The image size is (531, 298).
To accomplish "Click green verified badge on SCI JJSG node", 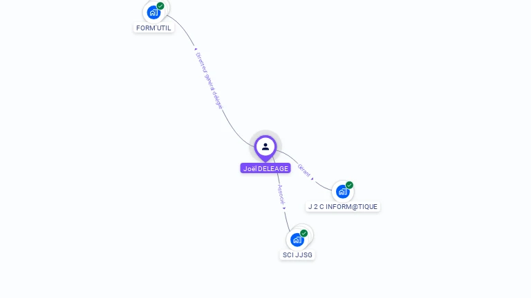I will (x=304, y=233).
